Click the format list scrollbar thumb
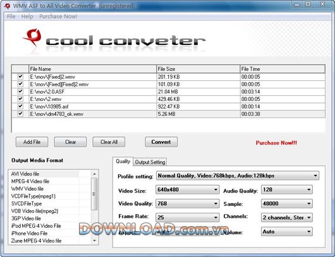The height and width of the screenshot is (257, 335). pyautogui.click(x=94, y=194)
